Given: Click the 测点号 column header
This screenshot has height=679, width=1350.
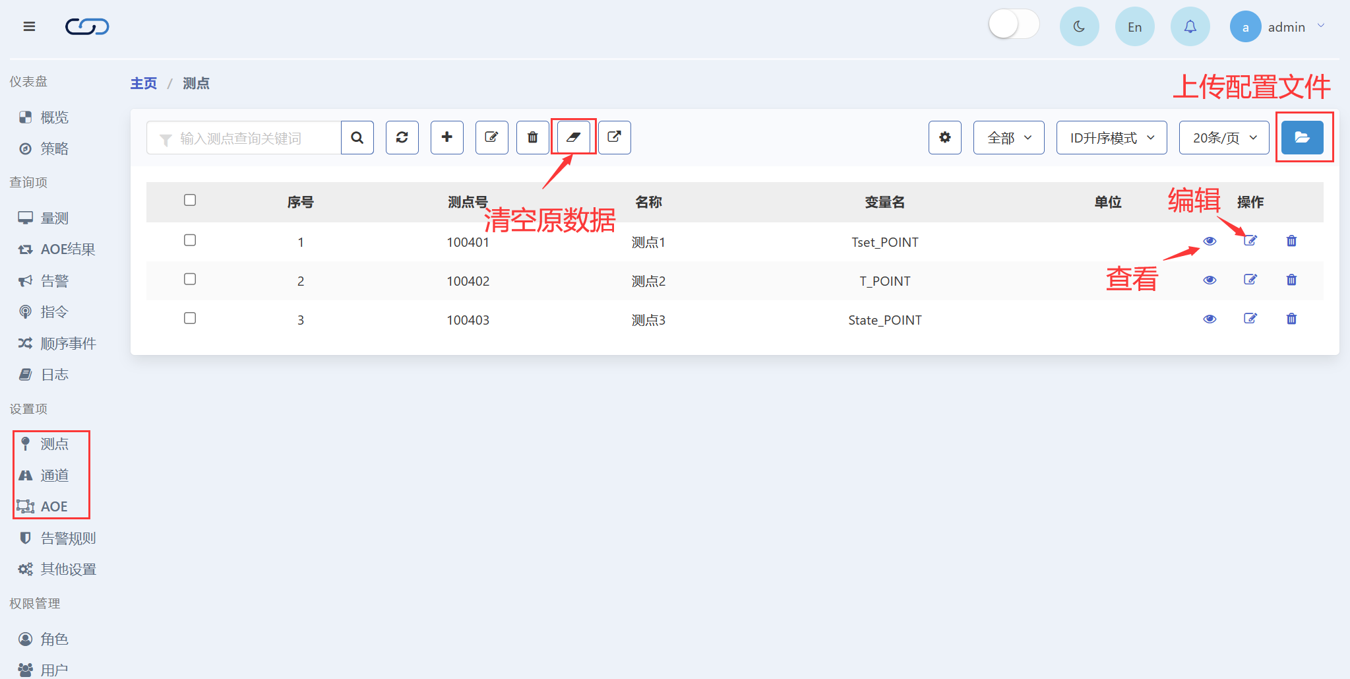Looking at the screenshot, I should [x=468, y=202].
